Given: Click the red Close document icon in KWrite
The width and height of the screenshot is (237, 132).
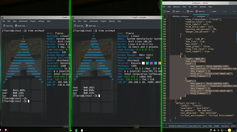Looking at the screenshot, I should click(210, 11).
